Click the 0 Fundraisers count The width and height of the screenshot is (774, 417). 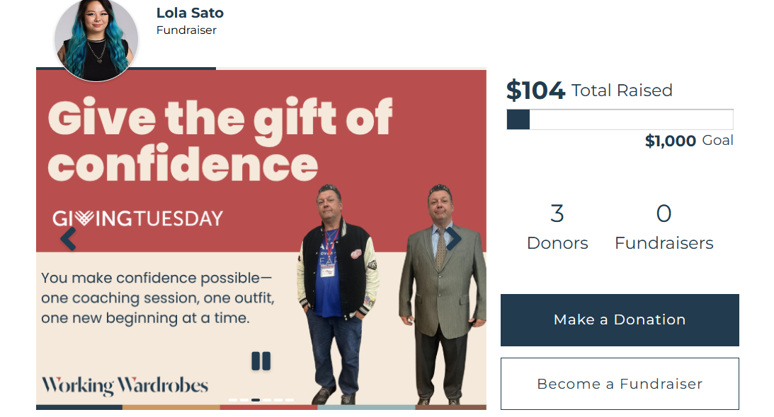(x=664, y=226)
